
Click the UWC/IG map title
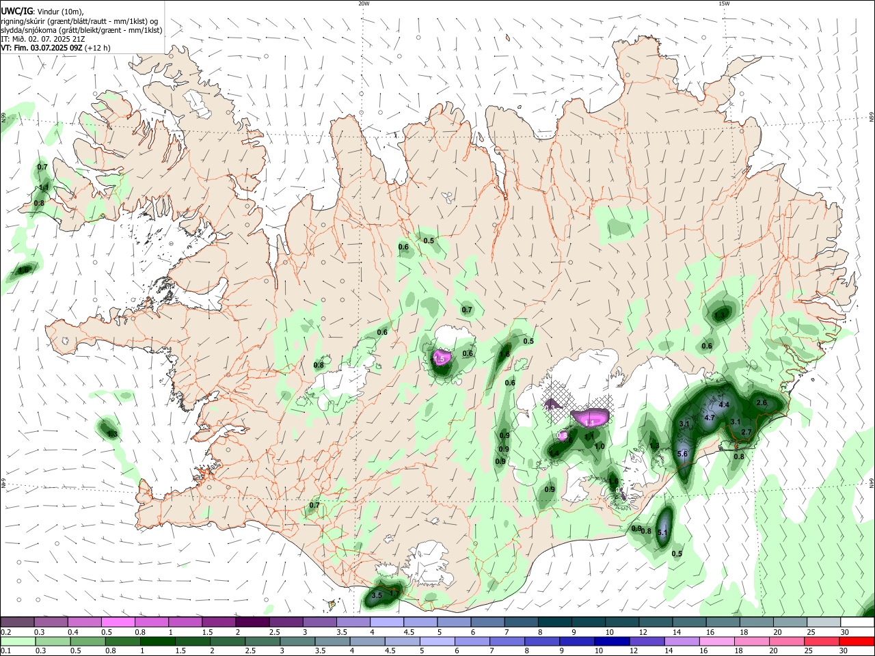(17, 11)
